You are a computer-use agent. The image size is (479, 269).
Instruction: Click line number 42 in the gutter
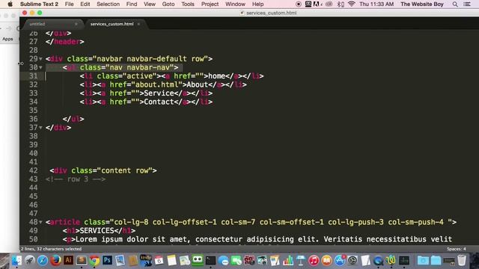[x=34, y=170]
